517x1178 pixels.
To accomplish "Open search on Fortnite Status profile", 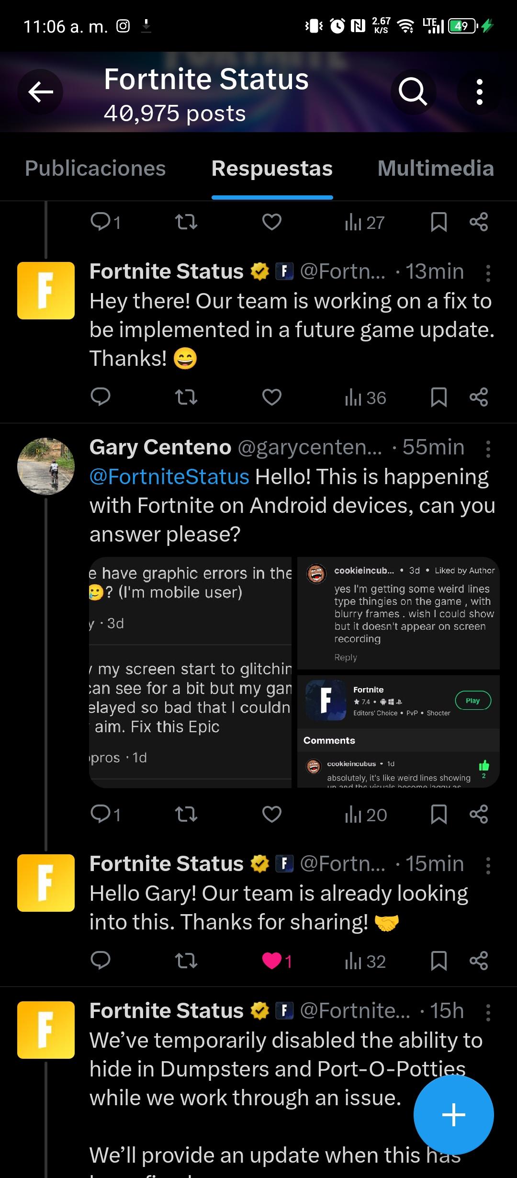I will point(413,92).
